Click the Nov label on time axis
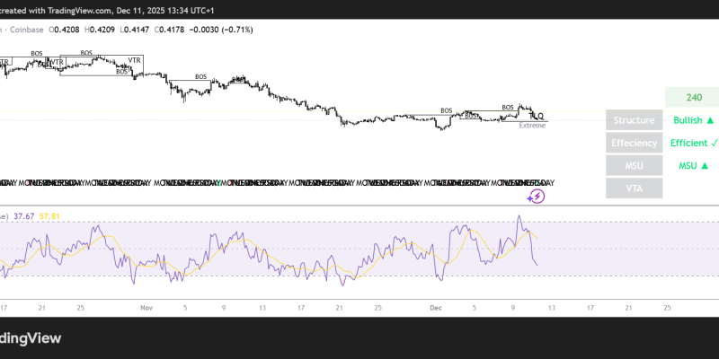 click(x=146, y=306)
